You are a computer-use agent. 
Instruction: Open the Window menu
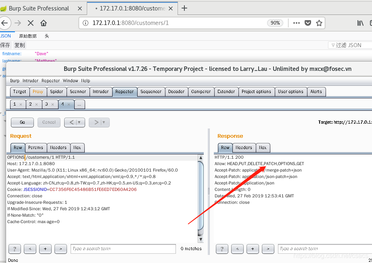(71, 81)
